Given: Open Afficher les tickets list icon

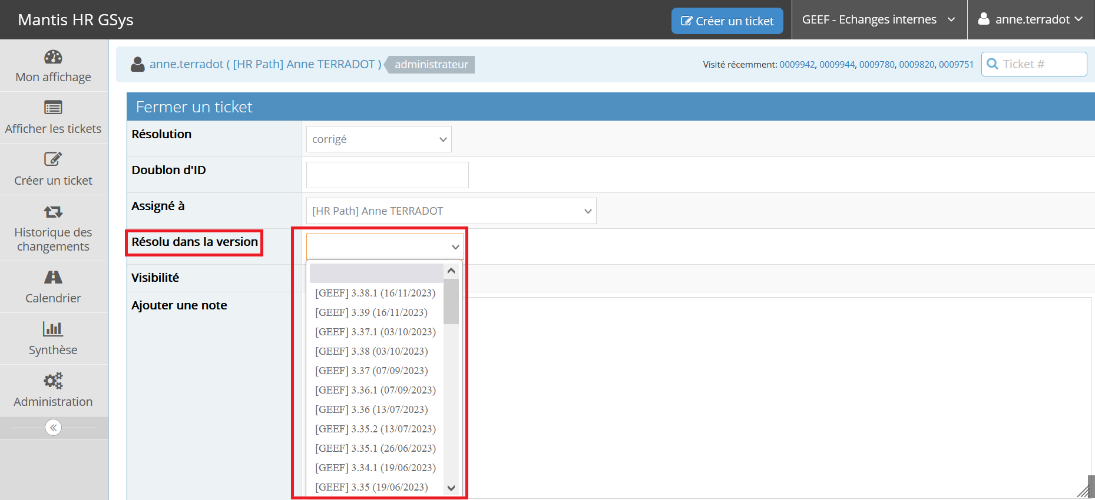Looking at the screenshot, I should pos(53,108).
